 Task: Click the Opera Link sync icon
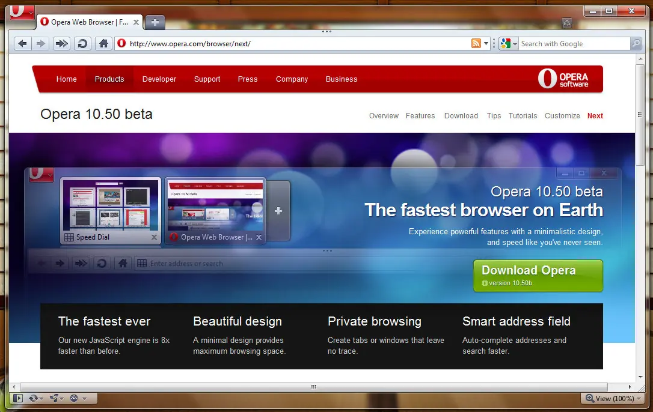pos(33,398)
